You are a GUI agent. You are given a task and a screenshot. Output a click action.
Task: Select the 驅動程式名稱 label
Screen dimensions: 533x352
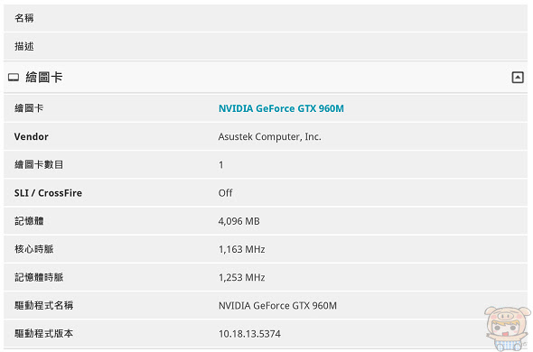tap(44, 305)
